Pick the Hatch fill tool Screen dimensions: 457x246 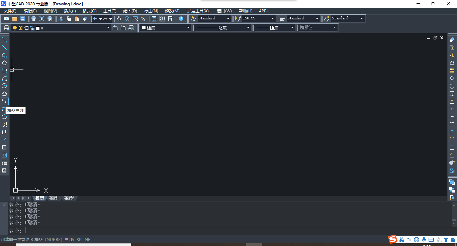tap(4, 147)
